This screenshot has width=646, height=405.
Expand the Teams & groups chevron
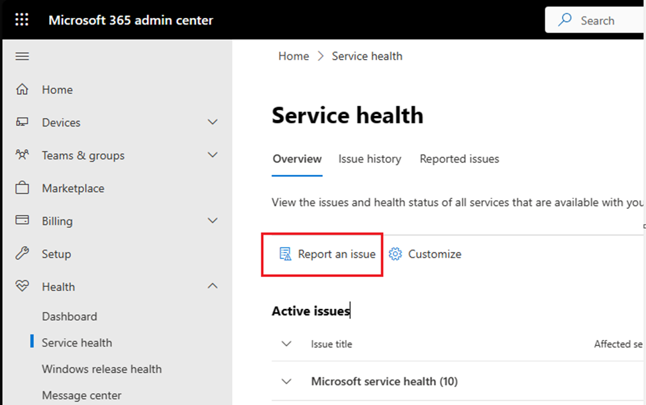click(213, 155)
